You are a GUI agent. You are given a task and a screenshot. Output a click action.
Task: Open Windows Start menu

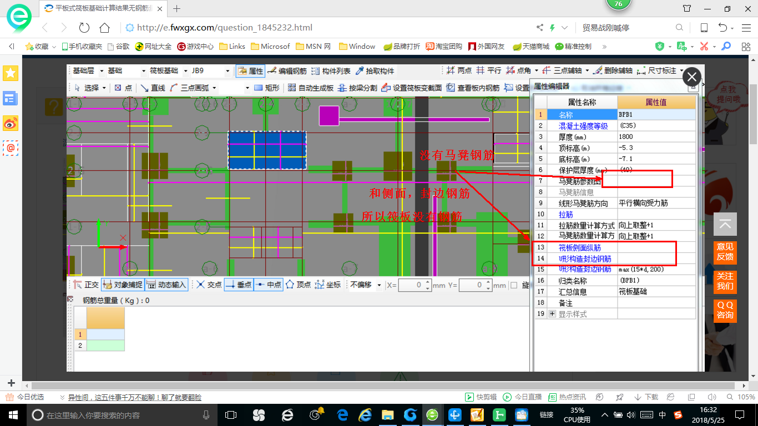(13, 414)
